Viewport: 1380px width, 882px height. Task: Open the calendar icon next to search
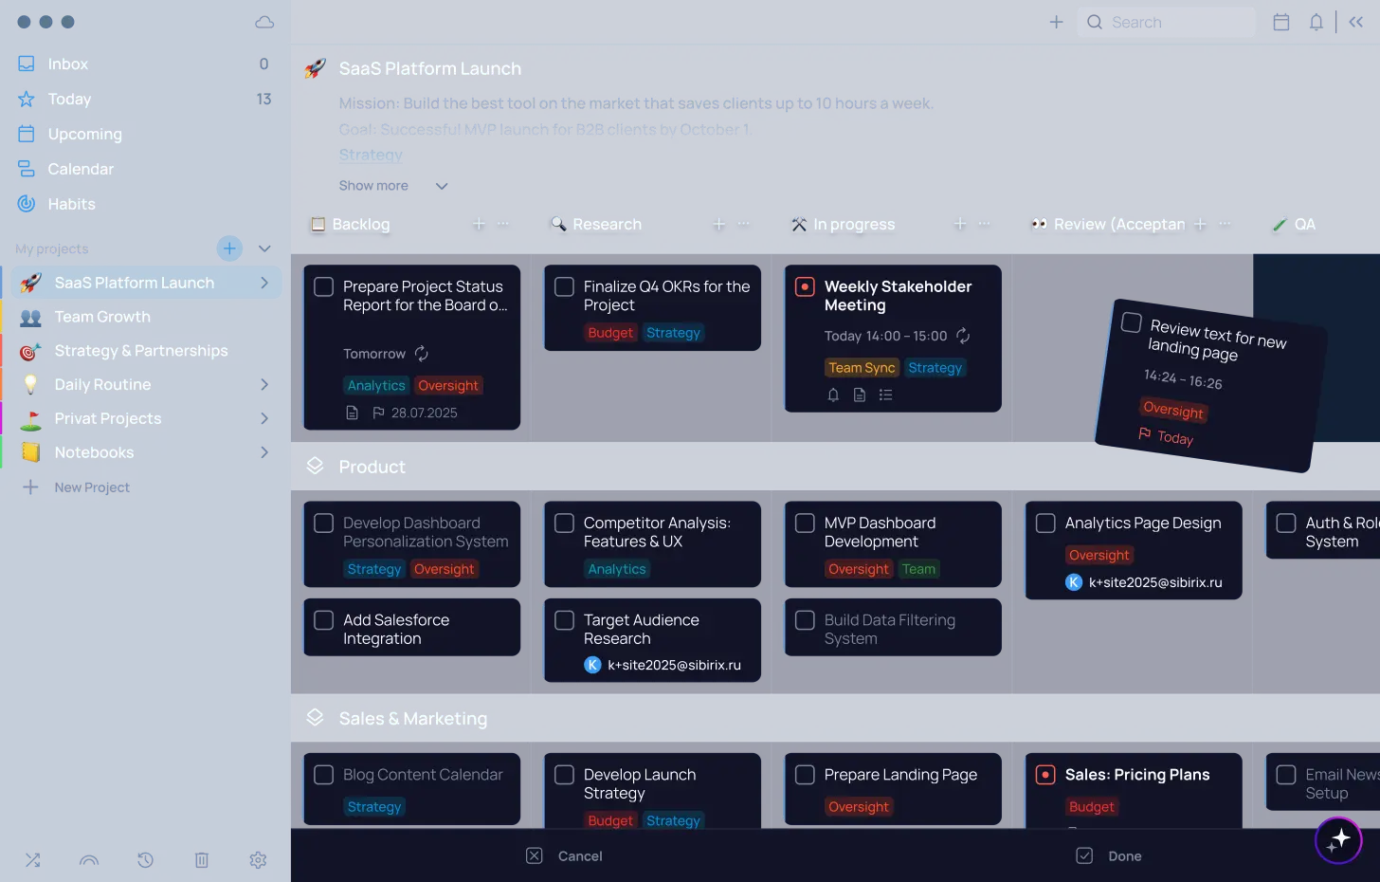[x=1280, y=22]
